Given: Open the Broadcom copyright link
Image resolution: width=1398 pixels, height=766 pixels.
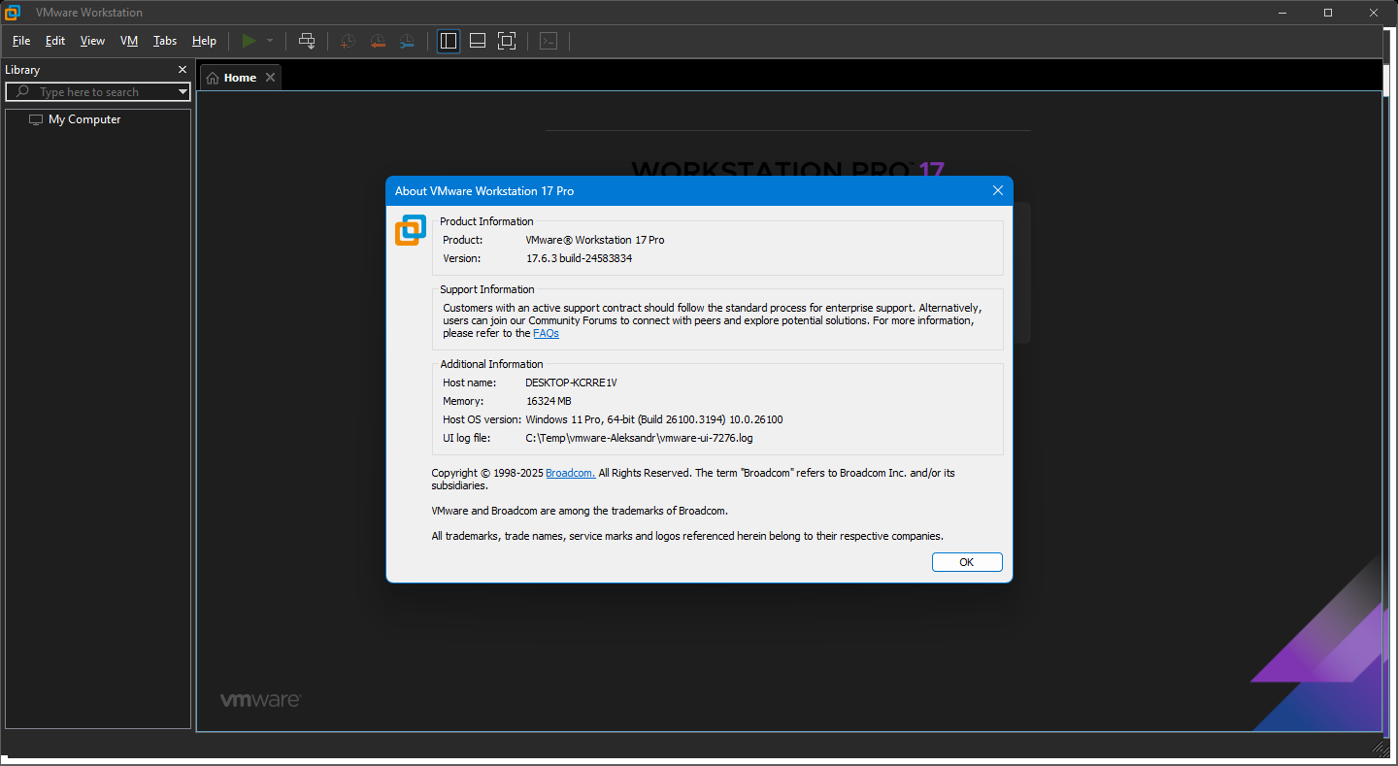Looking at the screenshot, I should [571, 473].
